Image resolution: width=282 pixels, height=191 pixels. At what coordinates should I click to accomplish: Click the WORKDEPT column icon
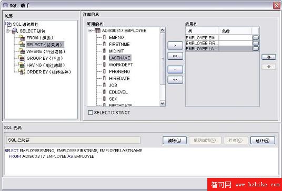coord(104,65)
